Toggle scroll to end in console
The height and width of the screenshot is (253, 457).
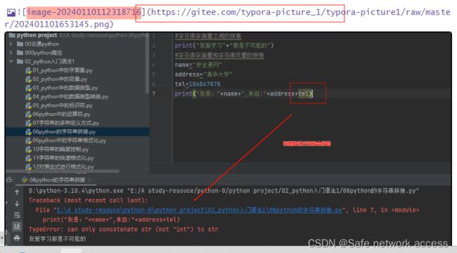[17, 226]
